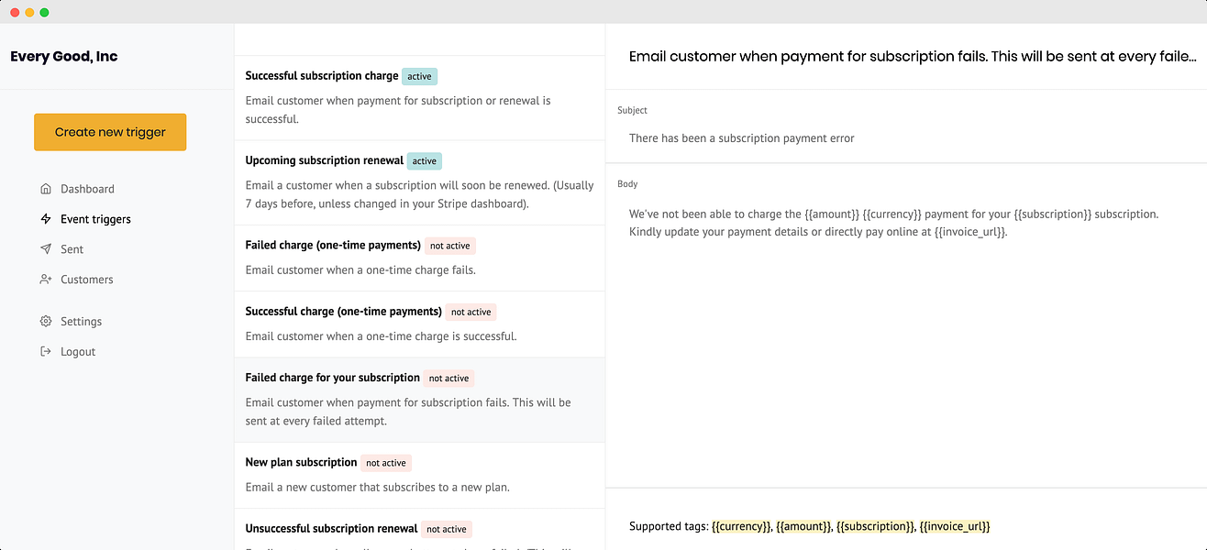Viewport: 1207px width, 550px height.
Task: Select Failed charge (one-time payments) trigger
Action: (x=420, y=258)
